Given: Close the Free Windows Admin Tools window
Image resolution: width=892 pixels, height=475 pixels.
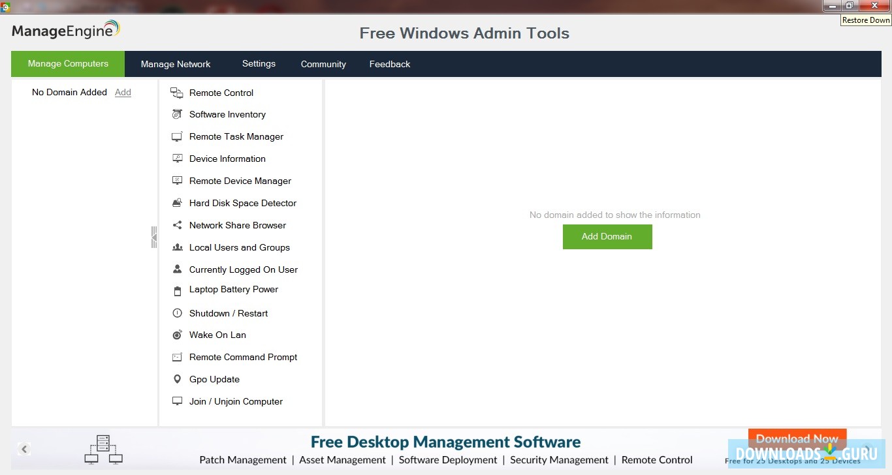Looking at the screenshot, I should pos(874,5).
